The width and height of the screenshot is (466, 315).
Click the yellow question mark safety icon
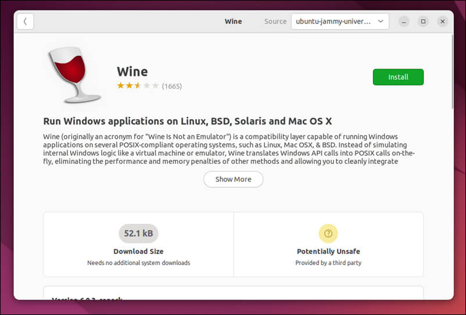click(x=328, y=234)
